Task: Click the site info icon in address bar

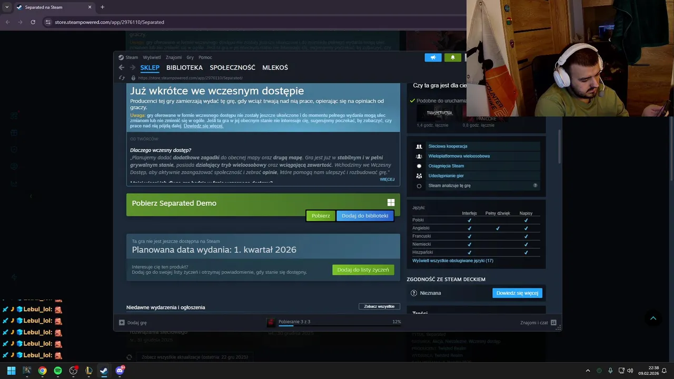Action: click(48, 22)
